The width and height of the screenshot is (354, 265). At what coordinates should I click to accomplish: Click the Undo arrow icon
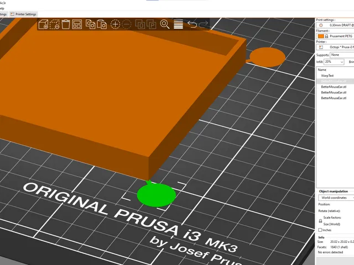coord(192,24)
